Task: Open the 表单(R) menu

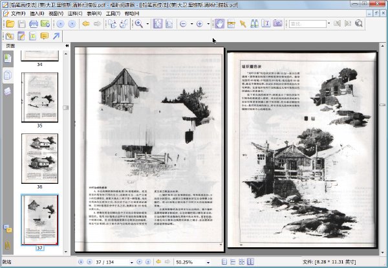Action: (x=94, y=14)
